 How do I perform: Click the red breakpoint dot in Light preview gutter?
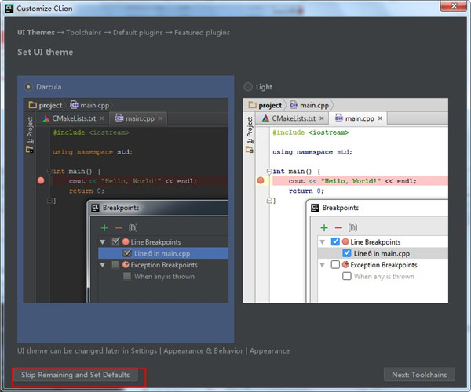click(261, 180)
